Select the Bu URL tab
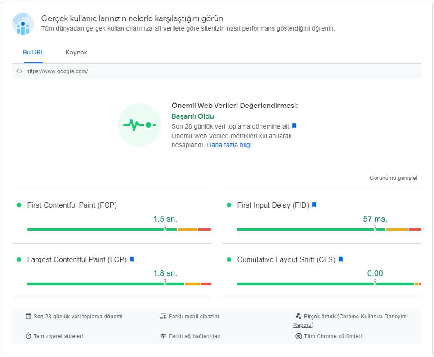Image resolution: width=434 pixels, height=357 pixels. [x=33, y=52]
